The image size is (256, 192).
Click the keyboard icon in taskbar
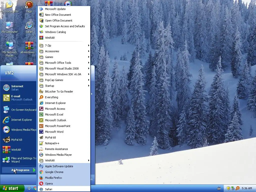click(219, 188)
